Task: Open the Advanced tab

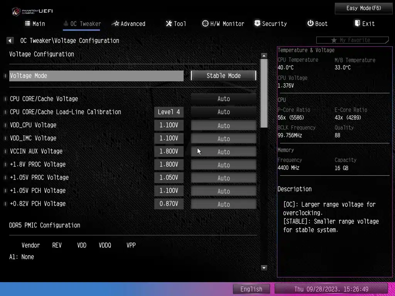Action: click(128, 24)
